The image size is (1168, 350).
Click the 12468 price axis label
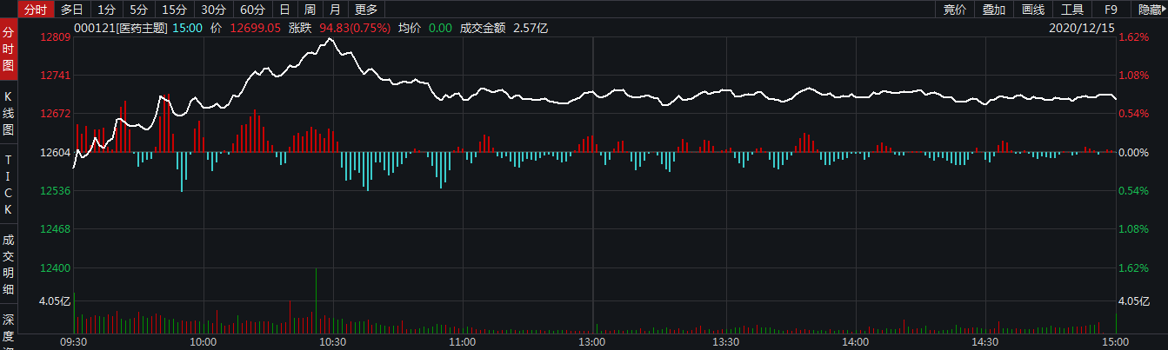click(56, 229)
